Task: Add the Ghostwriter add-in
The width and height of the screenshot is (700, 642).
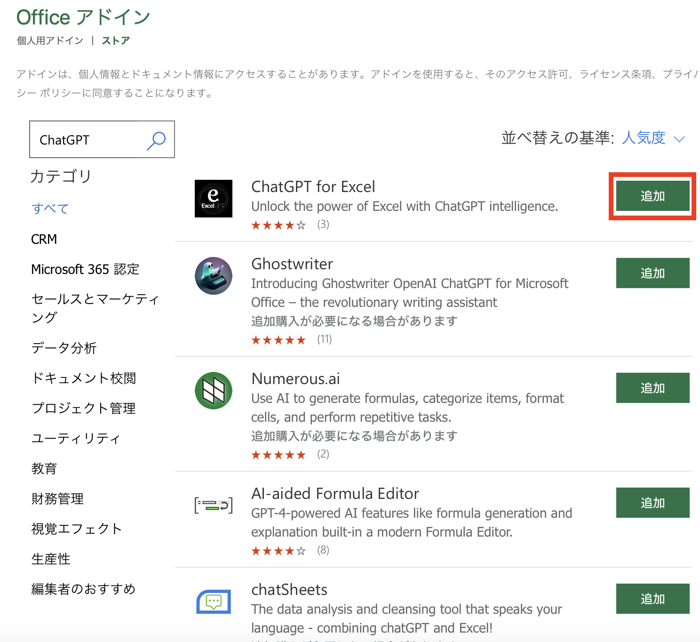Action: click(x=652, y=273)
